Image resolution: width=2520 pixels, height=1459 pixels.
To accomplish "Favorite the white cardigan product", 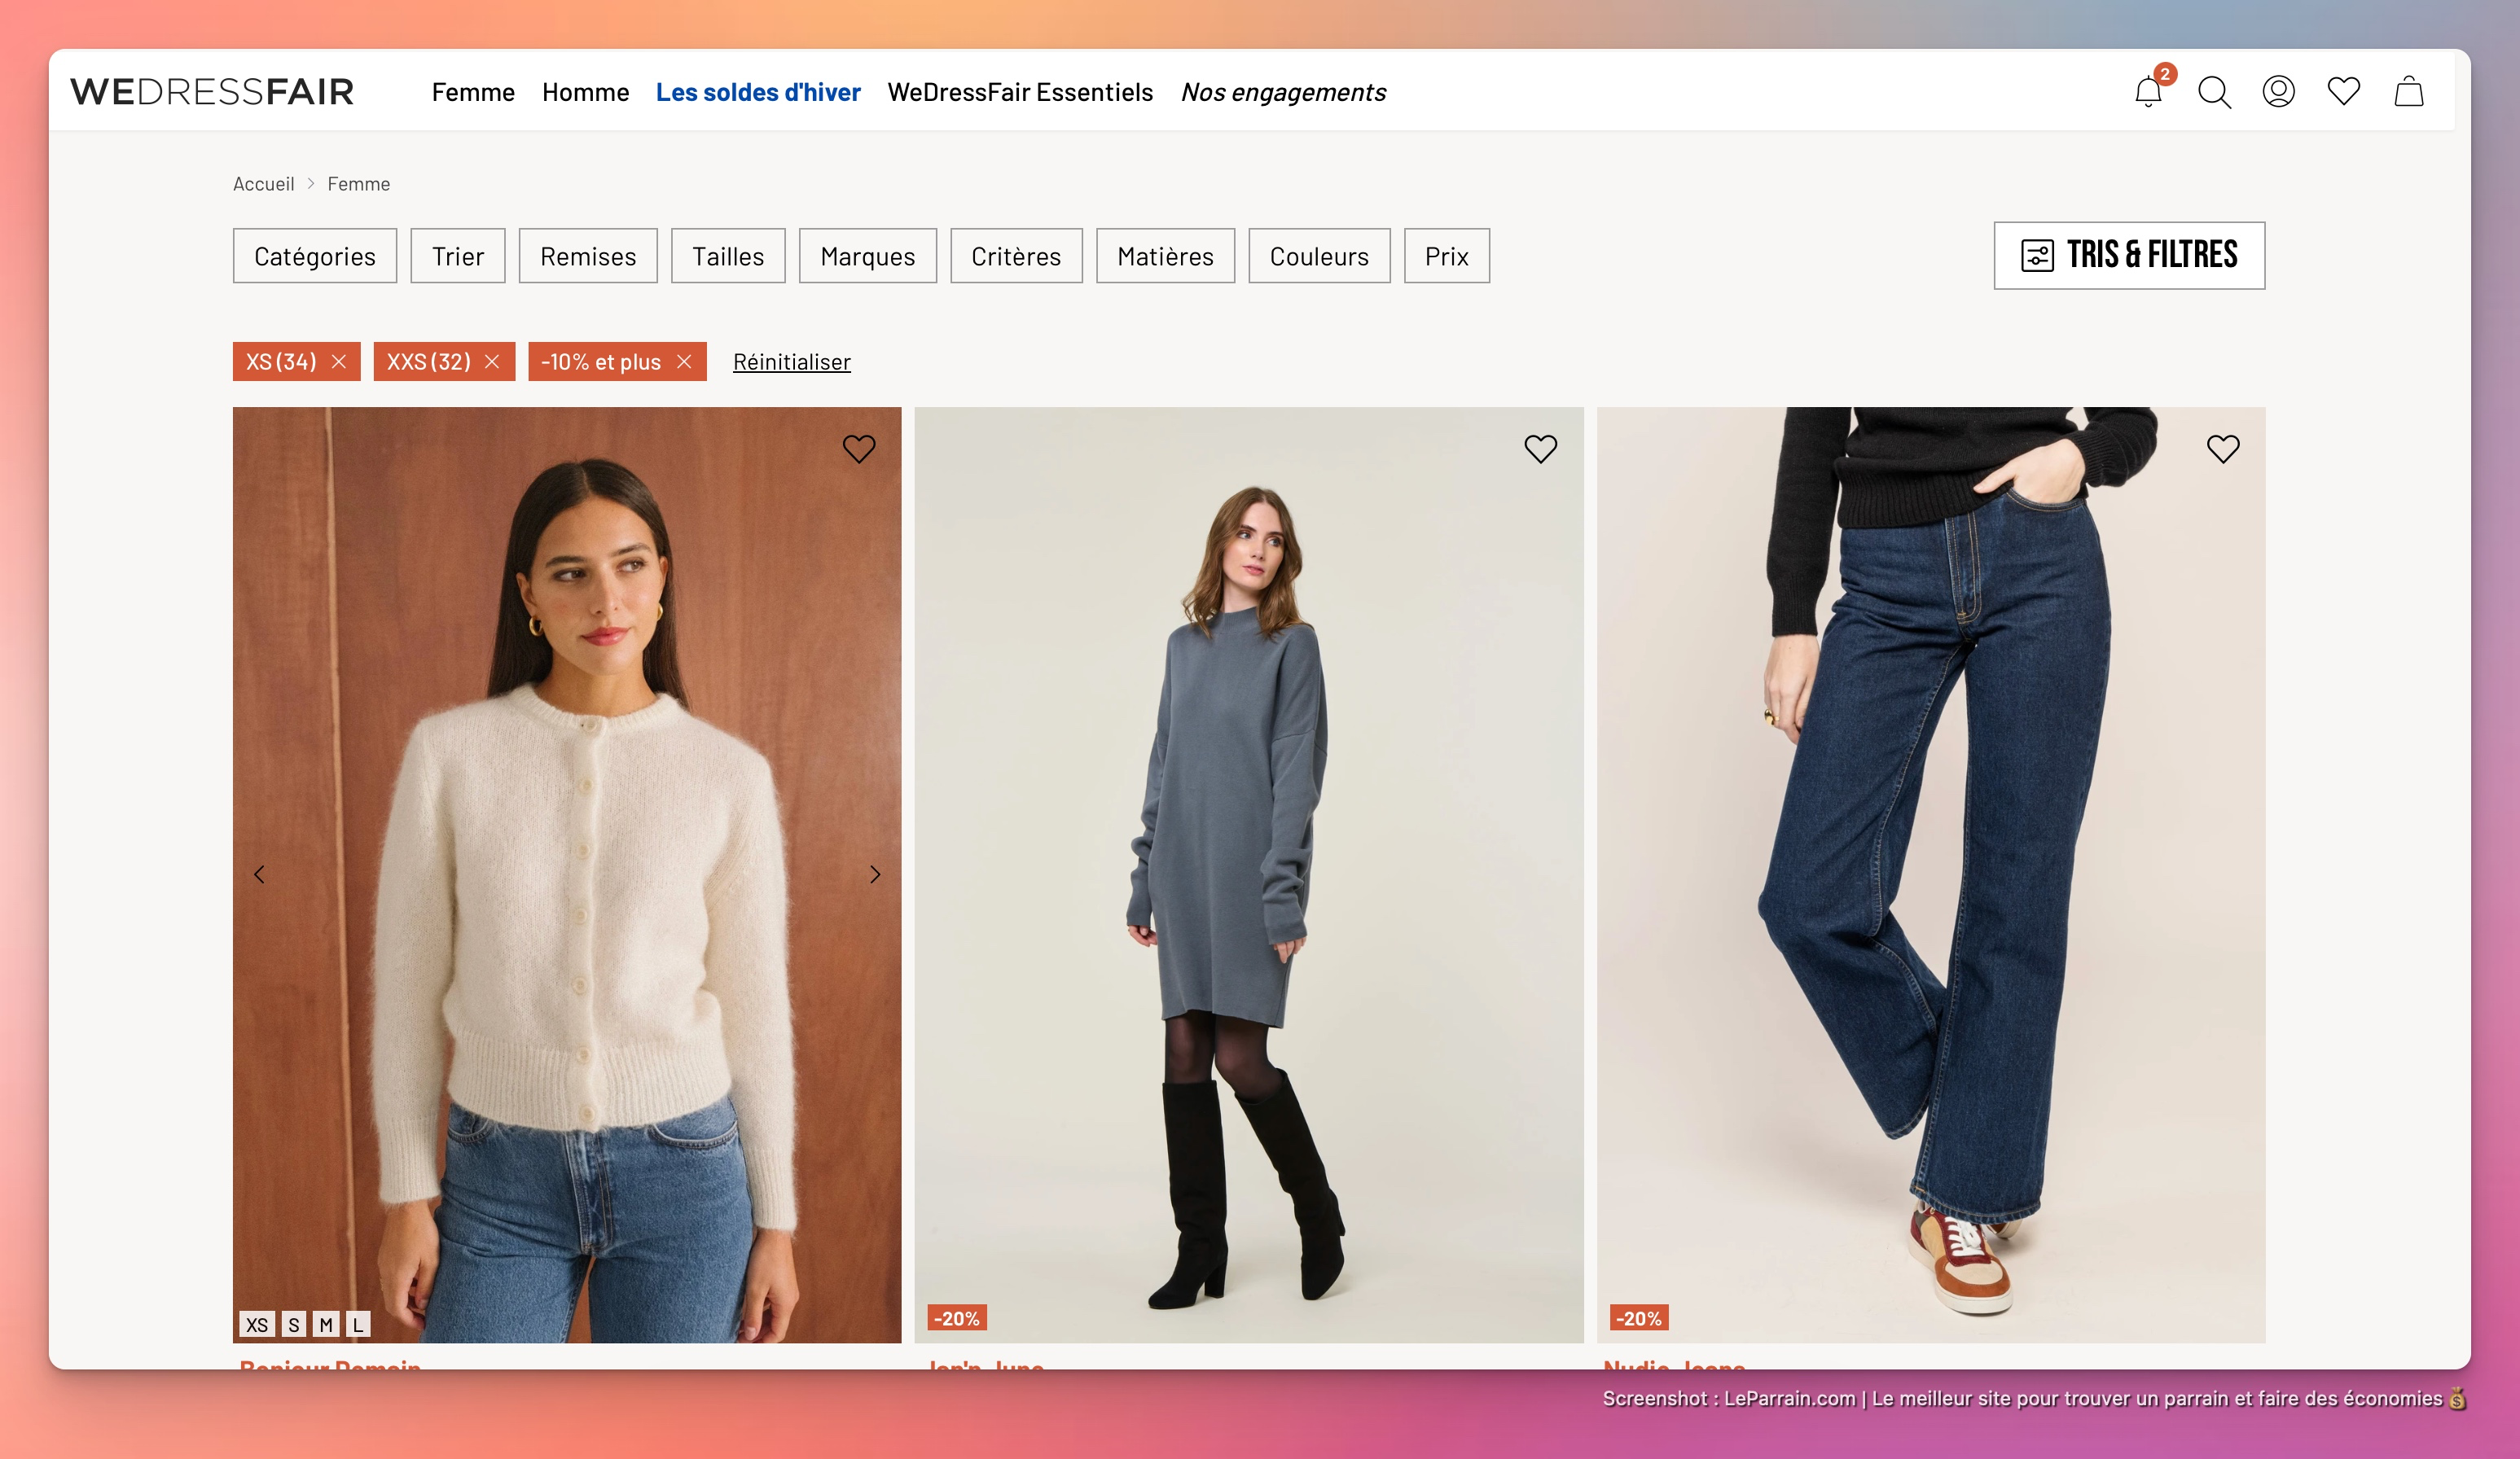I will 858,449.
